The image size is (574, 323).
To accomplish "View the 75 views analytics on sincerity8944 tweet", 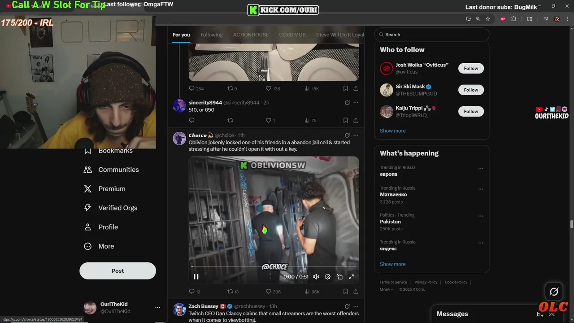I will click(x=310, y=120).
